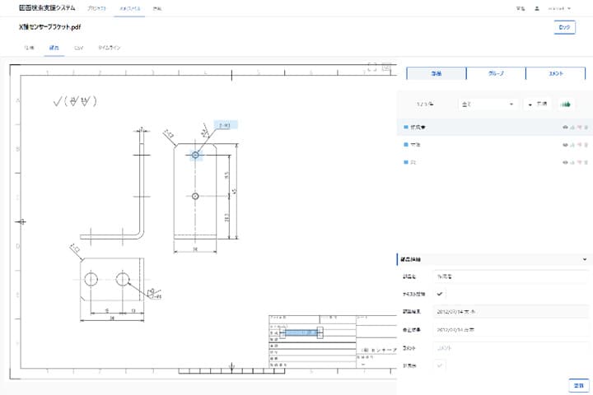This screenshot has width=593, height=395.
Task: Open プロジェクト in top navigation
Action: point(96,8)
